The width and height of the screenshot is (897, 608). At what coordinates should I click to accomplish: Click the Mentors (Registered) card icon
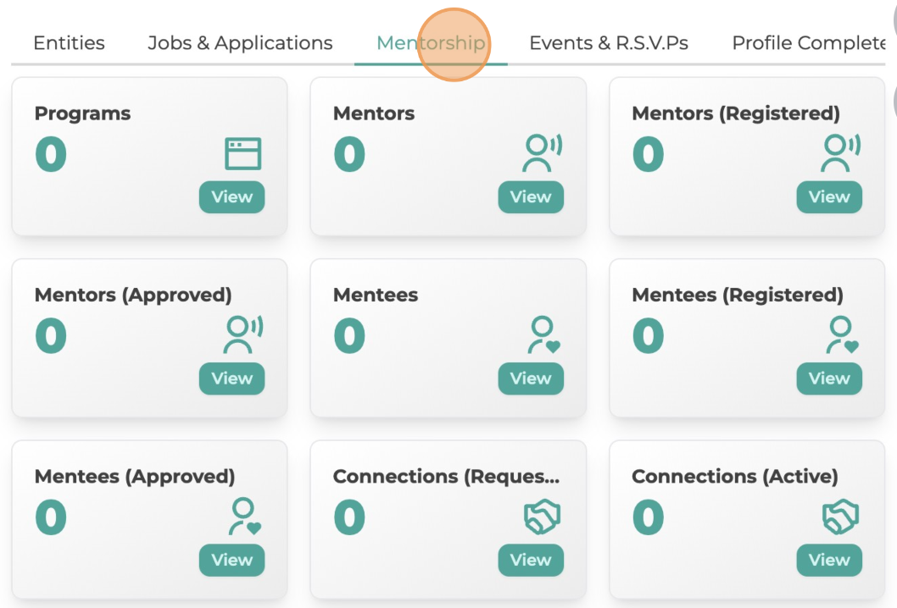click(840, 153)
